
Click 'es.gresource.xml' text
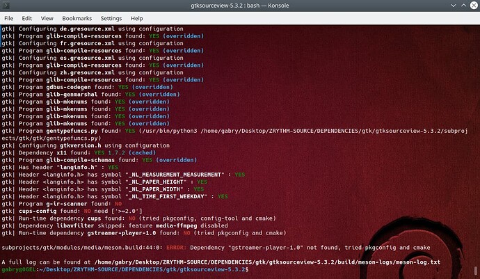[88, 58]
